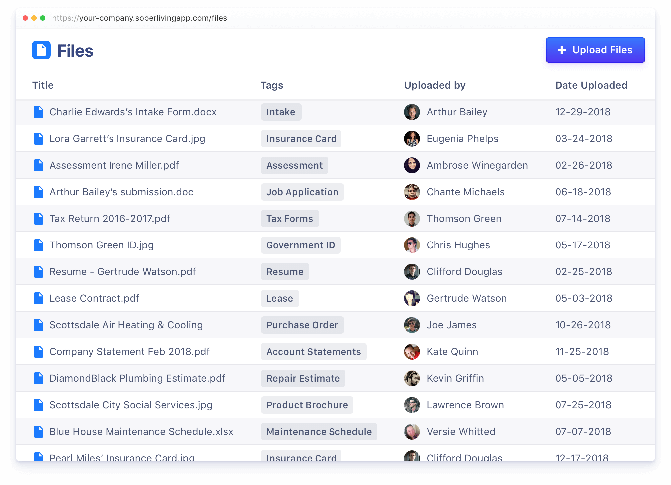Image resolution: width=671 pixels, height=485 pixels.
Task: Click Gertrude Watson's avatar image
Action: pyautogui.click(x=412, y=298)
